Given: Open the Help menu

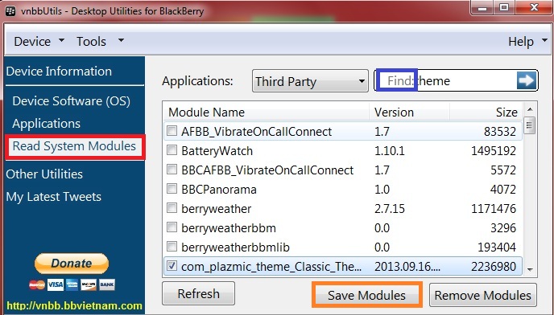Looking at the screenshot, I should tap(527, 41).
